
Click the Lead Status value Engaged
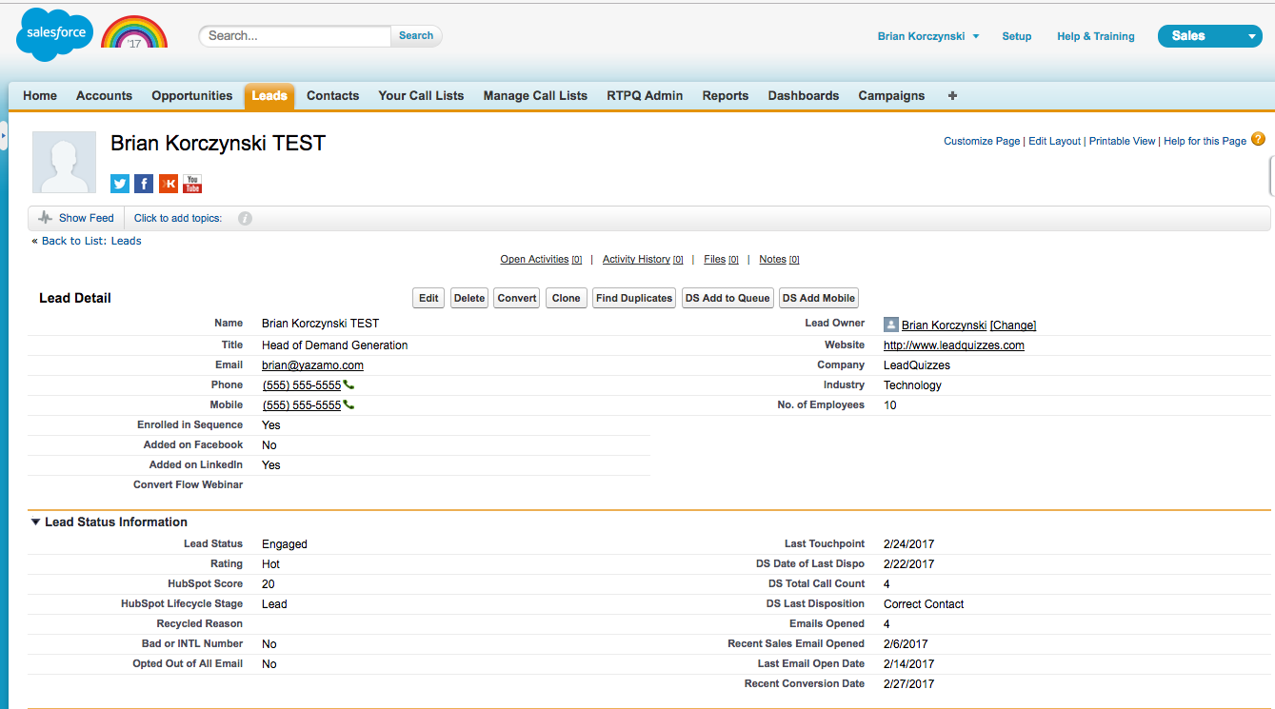coord(285,544)
